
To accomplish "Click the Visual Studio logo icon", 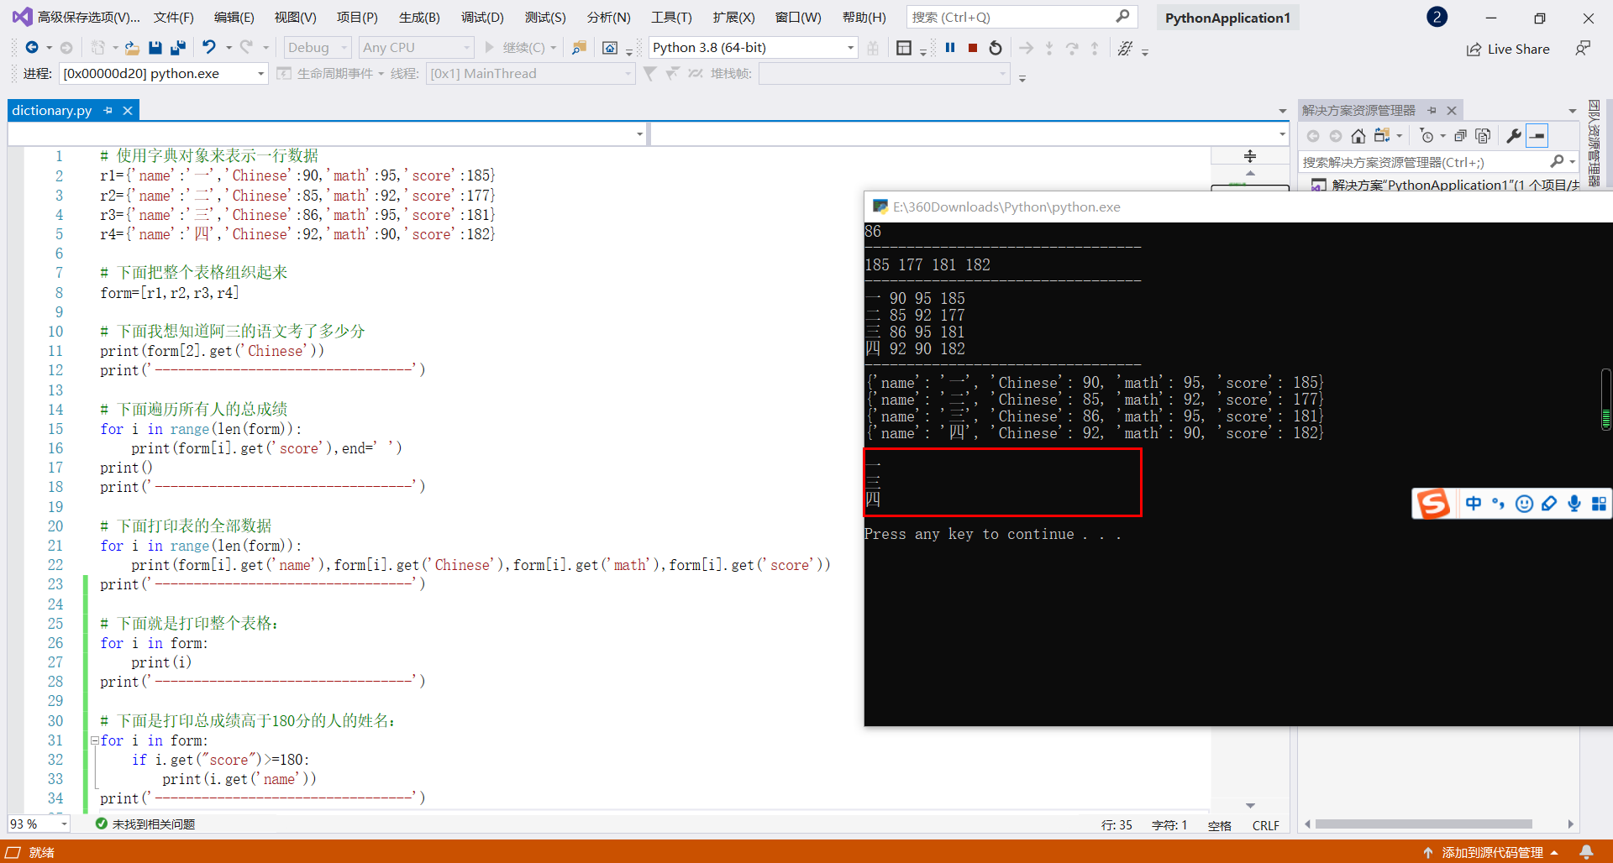I will 21,17.
